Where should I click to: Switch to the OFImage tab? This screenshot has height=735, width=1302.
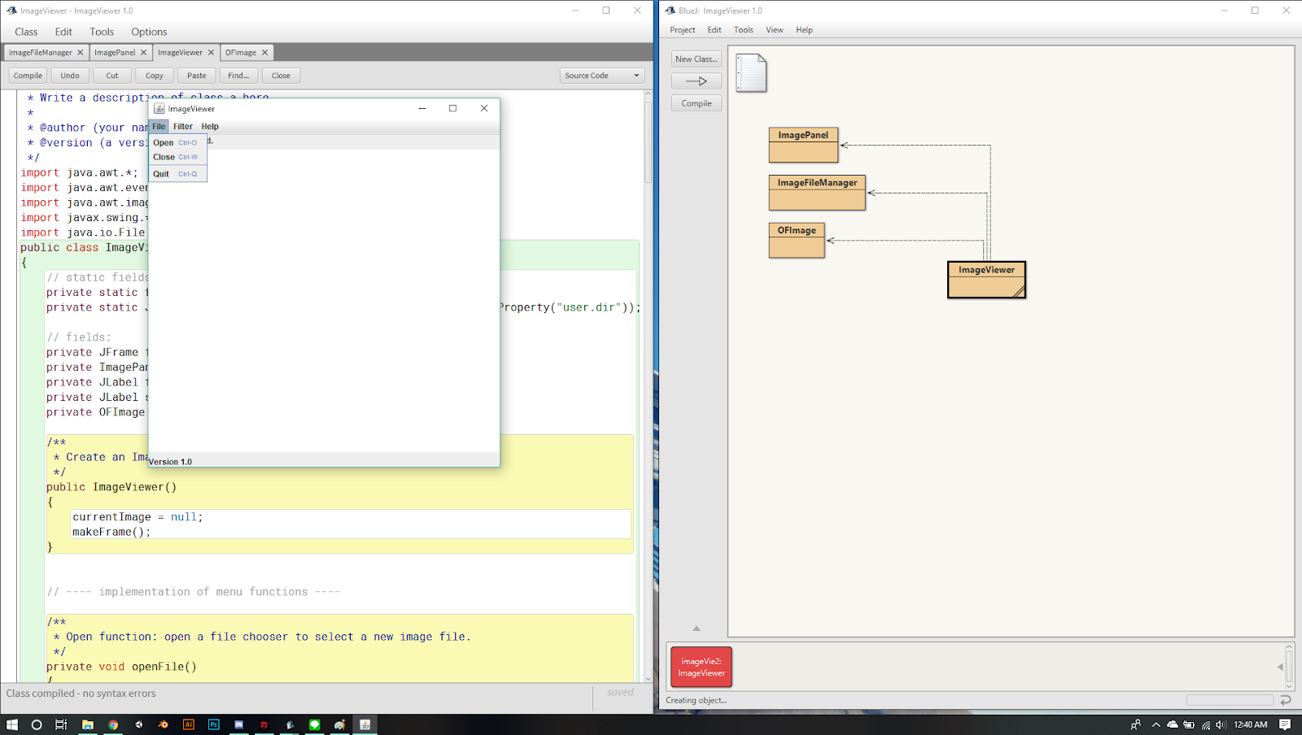click(x=241, y=52)
